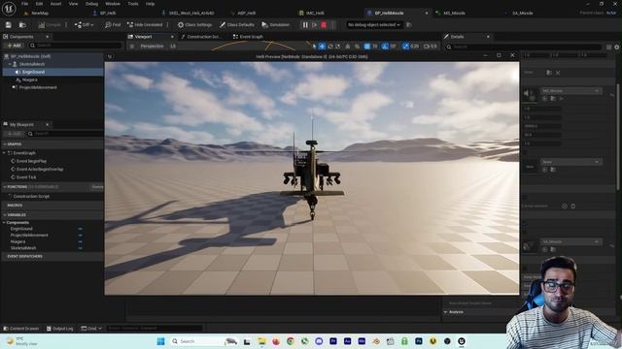Select the Niagara component
Image resolution: width=622 pixels, height=349 pixels.
click(x=30, y=79)
